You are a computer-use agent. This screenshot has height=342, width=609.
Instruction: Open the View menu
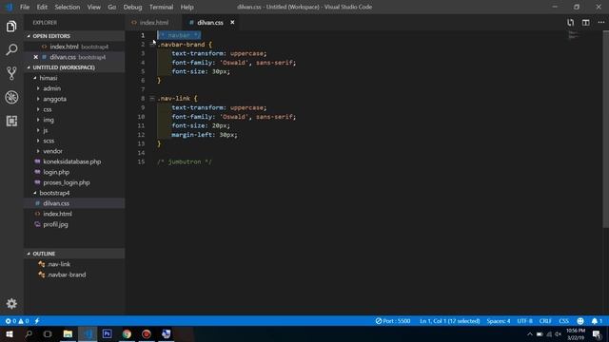pos(93,7)
